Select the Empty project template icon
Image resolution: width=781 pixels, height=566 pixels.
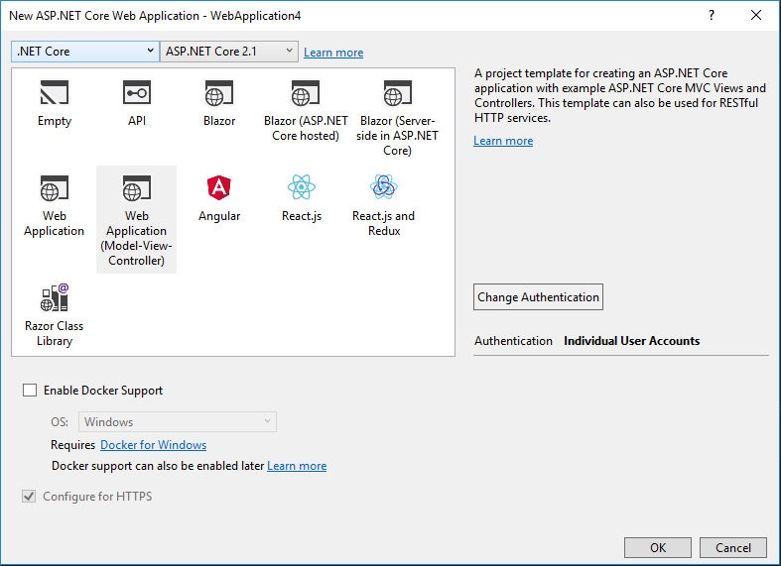[x=54, y=92]
